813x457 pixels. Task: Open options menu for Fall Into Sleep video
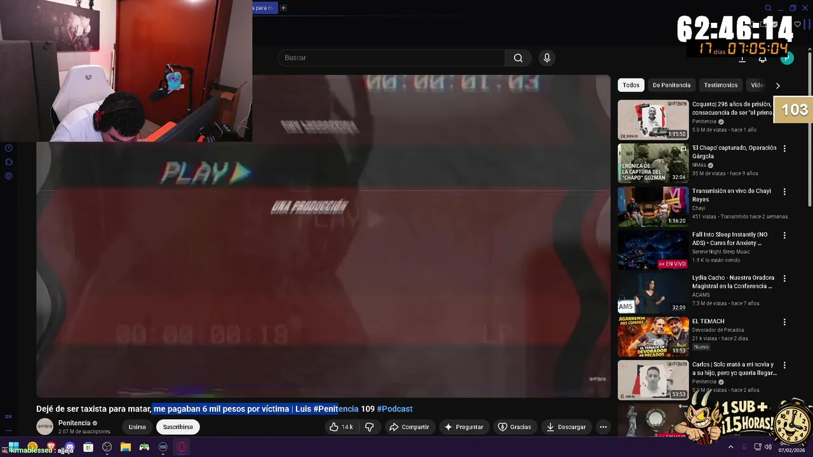[784, 235]
